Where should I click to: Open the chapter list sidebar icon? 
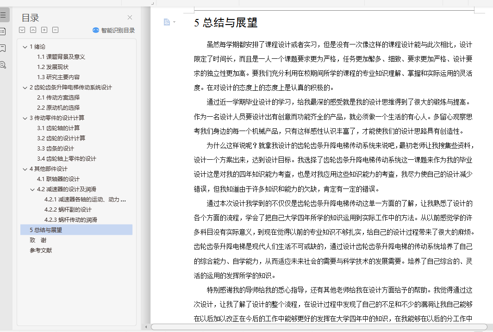3,31
